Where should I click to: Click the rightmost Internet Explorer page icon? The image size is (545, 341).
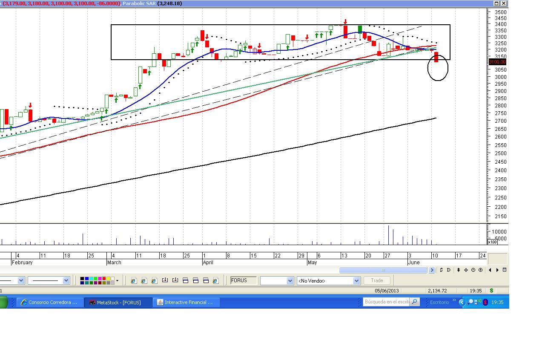pos(215,280)
